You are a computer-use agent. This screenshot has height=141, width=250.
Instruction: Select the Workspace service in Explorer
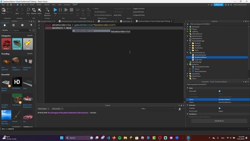point(196,27)
